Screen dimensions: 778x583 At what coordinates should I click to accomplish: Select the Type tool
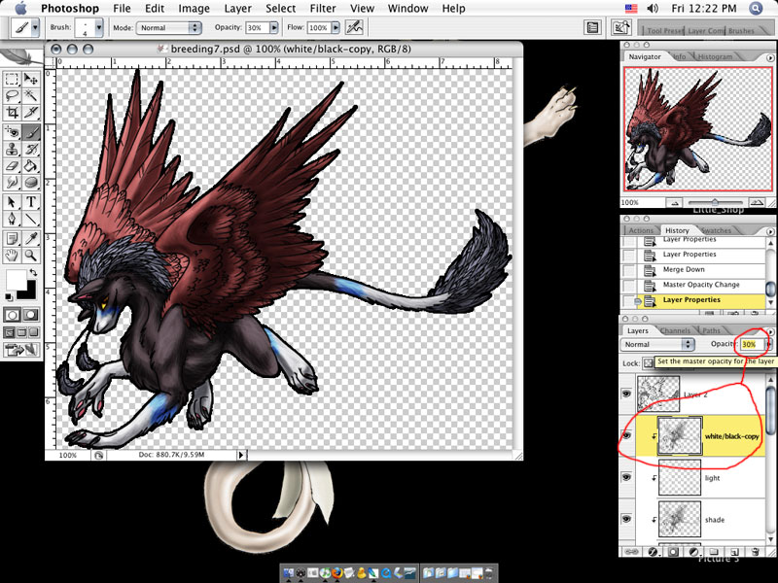coord(31,202)
